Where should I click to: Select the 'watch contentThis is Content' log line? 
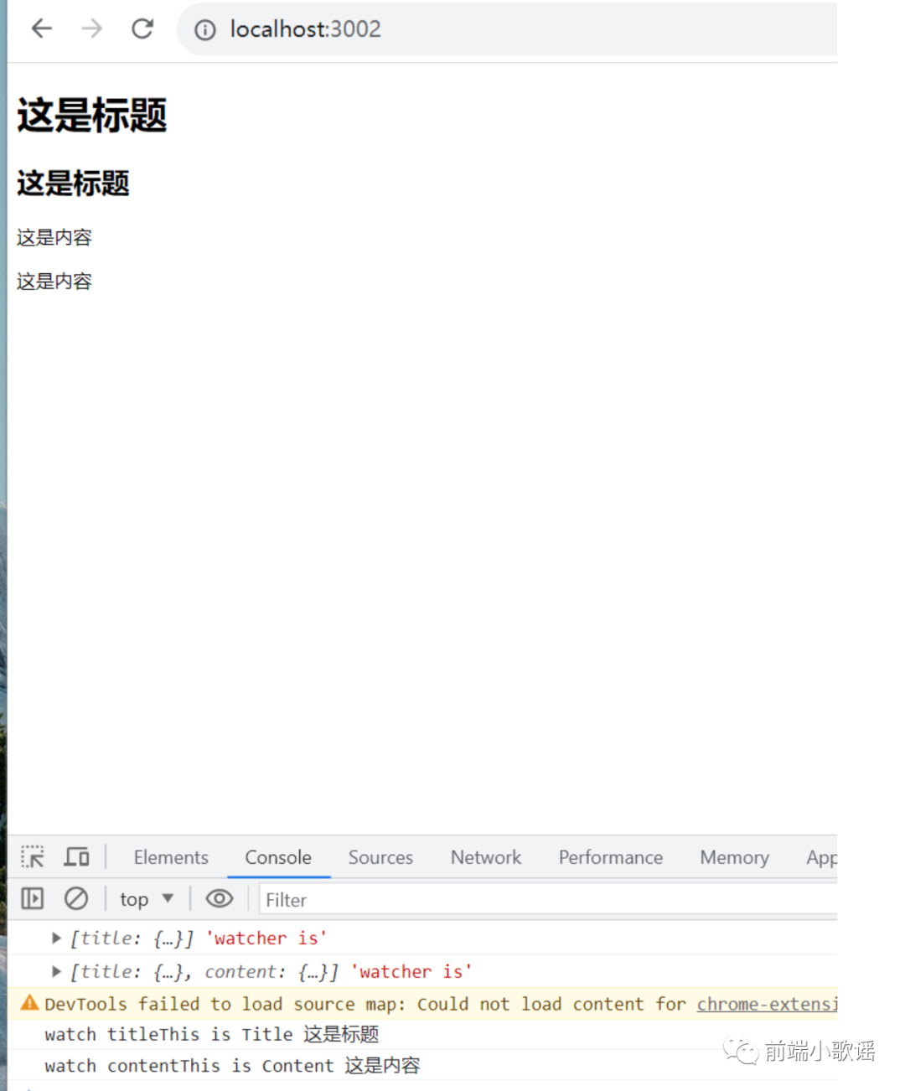pyautogui.click(x=232, y=1066)
